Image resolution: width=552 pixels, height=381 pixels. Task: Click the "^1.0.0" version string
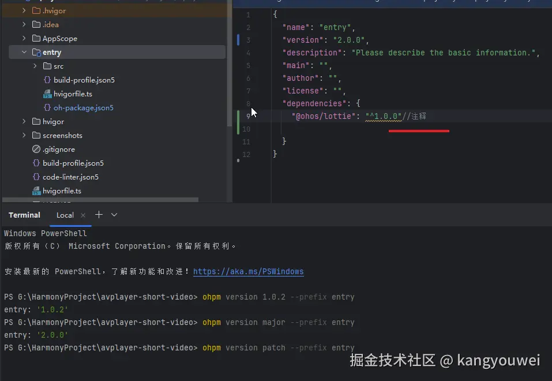click(384, 116)
